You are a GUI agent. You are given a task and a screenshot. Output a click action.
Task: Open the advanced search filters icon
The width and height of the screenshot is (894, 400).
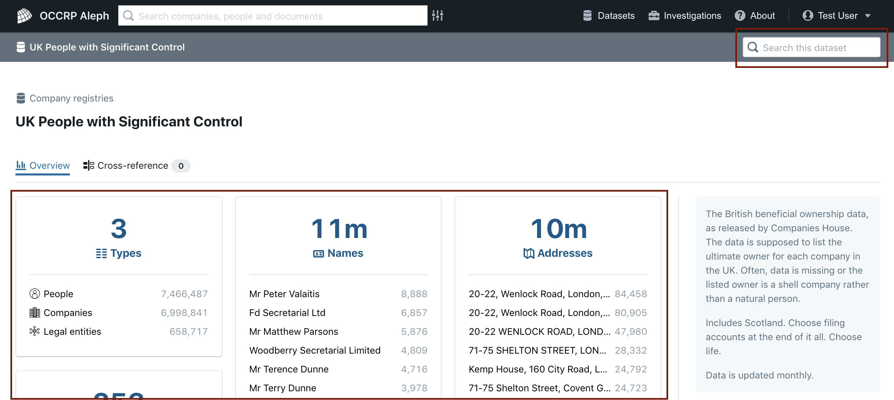438,15
